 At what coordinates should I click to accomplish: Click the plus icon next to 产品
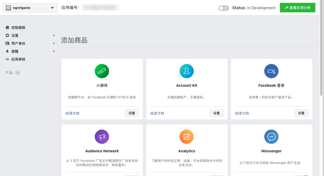pyautogui.click(x=17, y=72)
